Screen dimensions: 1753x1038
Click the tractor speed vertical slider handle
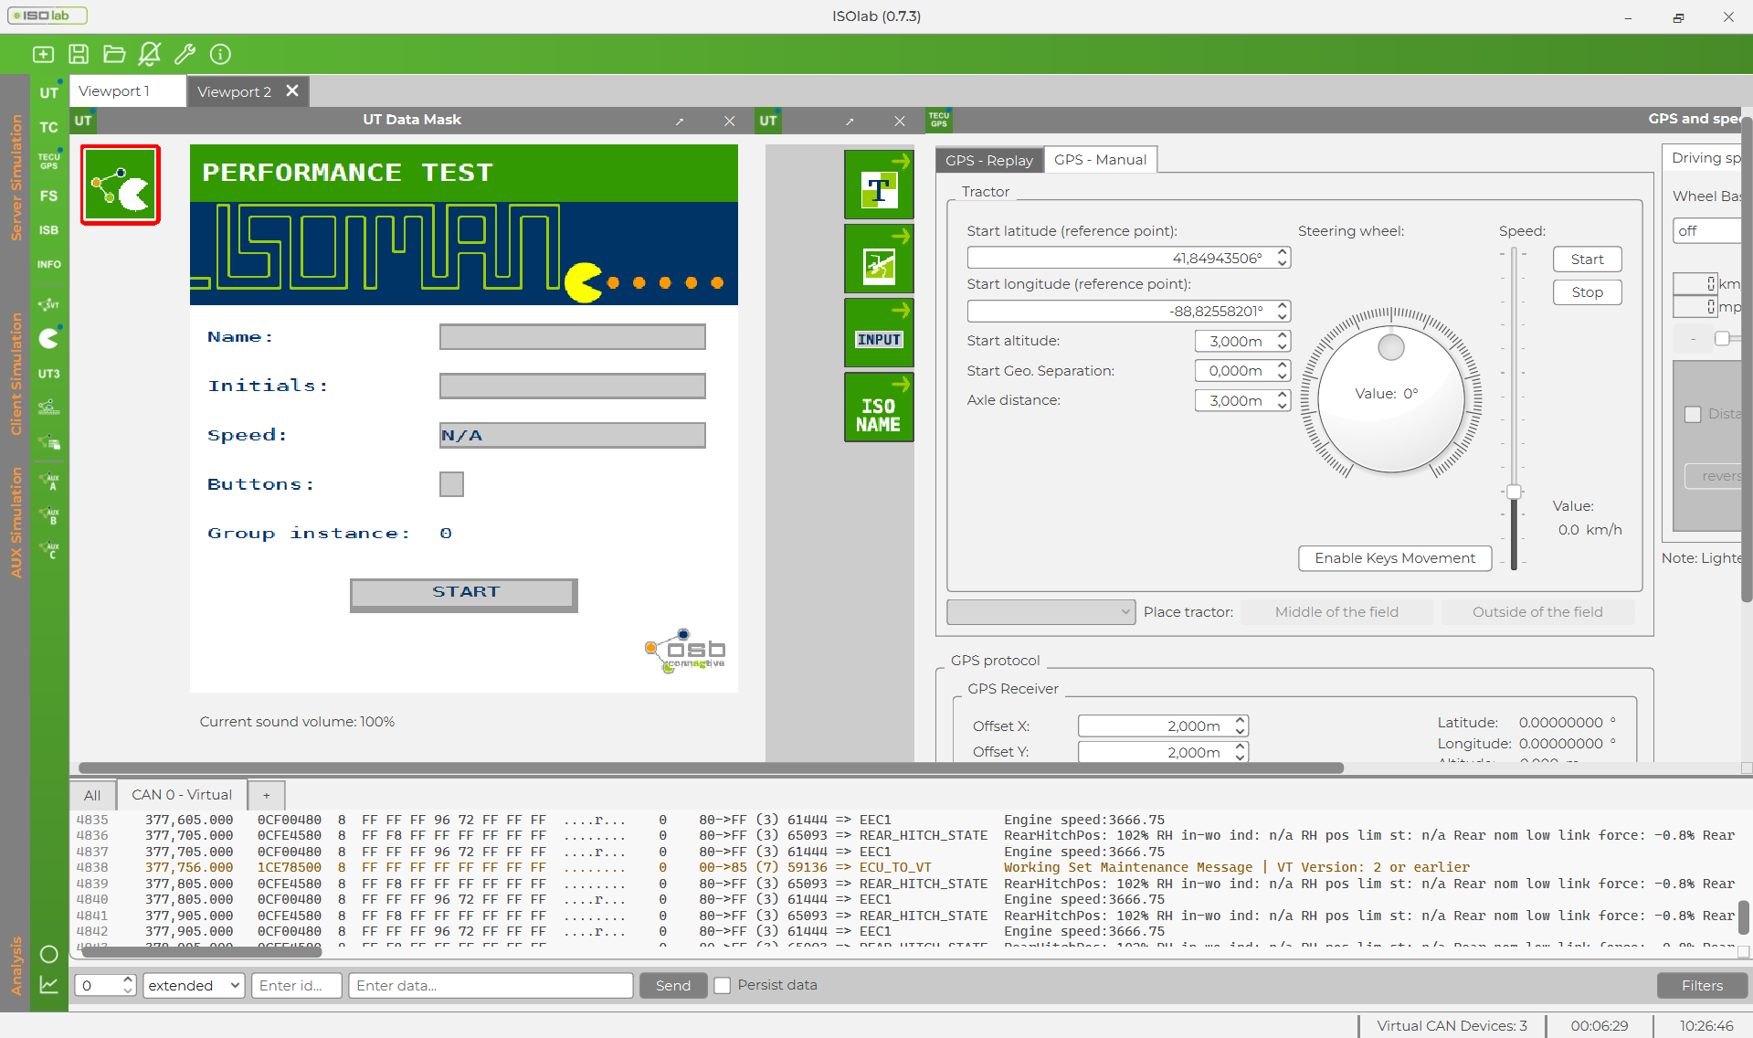(1514, 493)
